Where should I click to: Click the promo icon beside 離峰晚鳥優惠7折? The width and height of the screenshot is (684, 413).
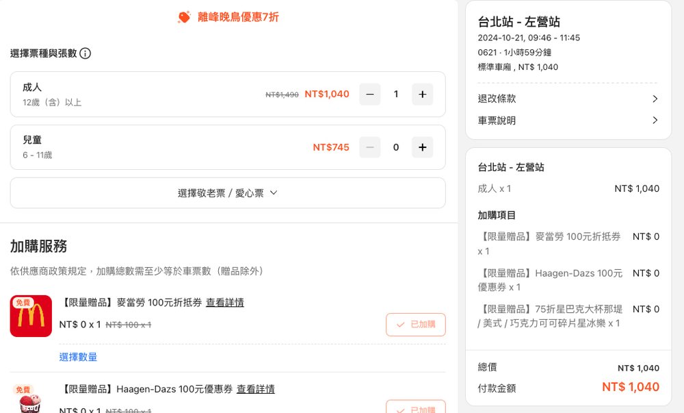(x=183, y=16)
